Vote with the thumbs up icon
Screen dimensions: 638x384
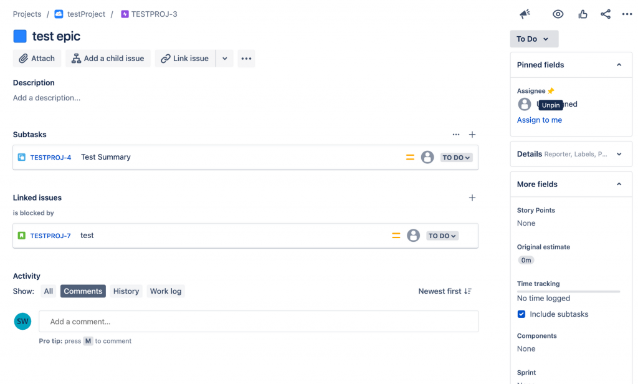click(583, 14)
